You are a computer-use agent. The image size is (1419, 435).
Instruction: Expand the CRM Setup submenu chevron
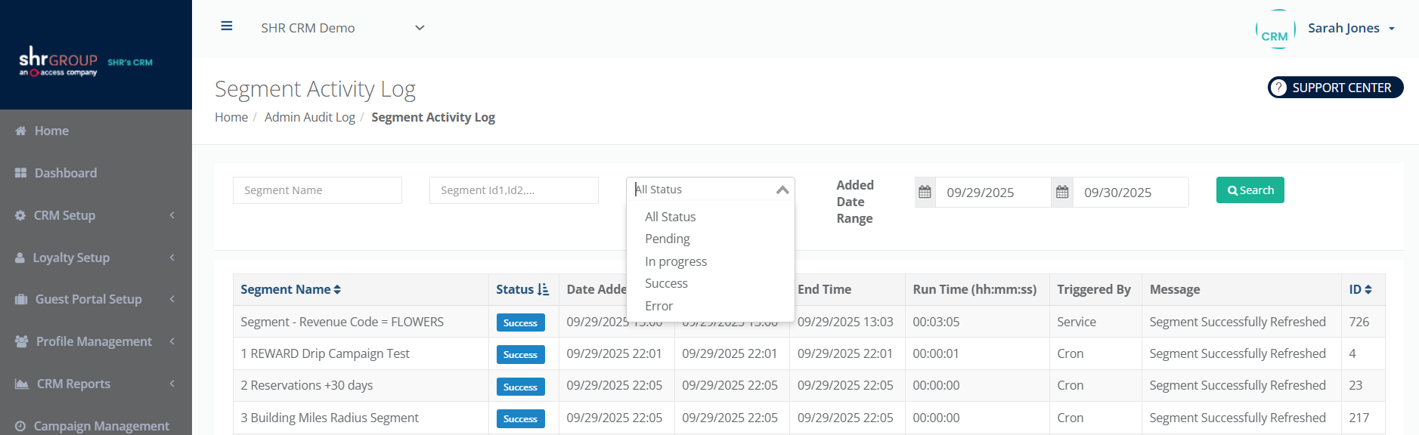172,215
